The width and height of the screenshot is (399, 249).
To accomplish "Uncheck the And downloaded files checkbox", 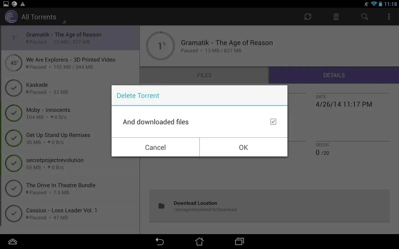I will pos(273,122).
